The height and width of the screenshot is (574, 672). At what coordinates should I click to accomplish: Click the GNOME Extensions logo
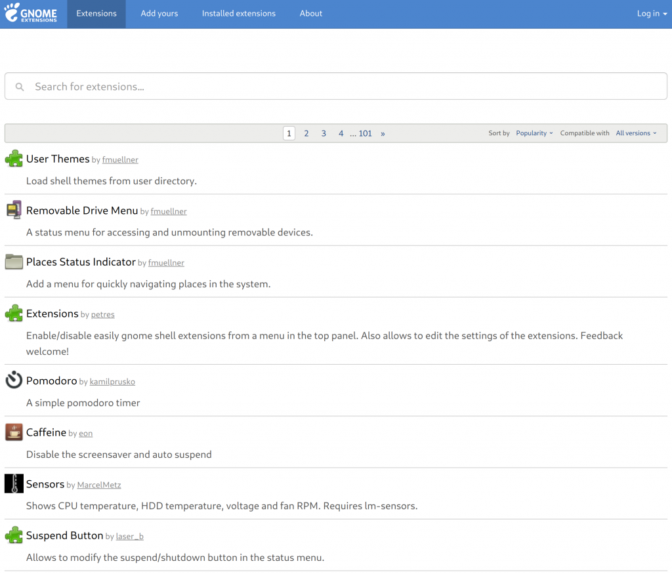coord(31,14)
